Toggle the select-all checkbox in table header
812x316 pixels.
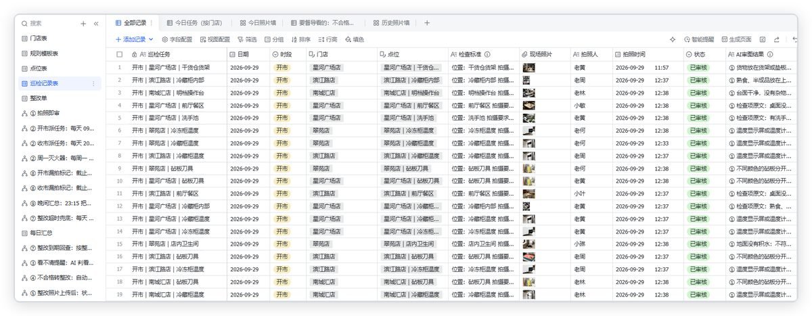click(119, 54)
